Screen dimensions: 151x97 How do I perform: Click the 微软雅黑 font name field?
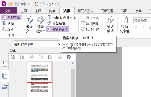(142, 21)
